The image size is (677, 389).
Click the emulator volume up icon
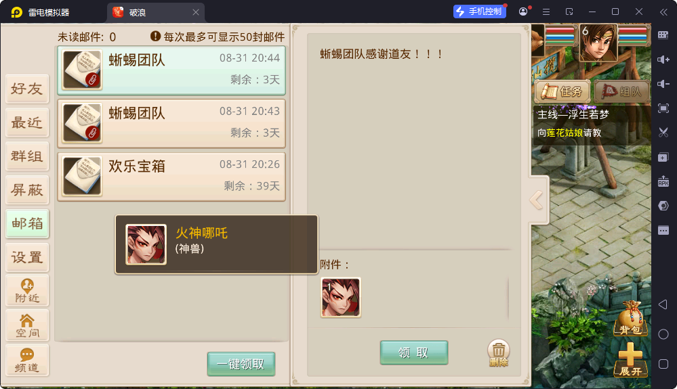point(663,60)
